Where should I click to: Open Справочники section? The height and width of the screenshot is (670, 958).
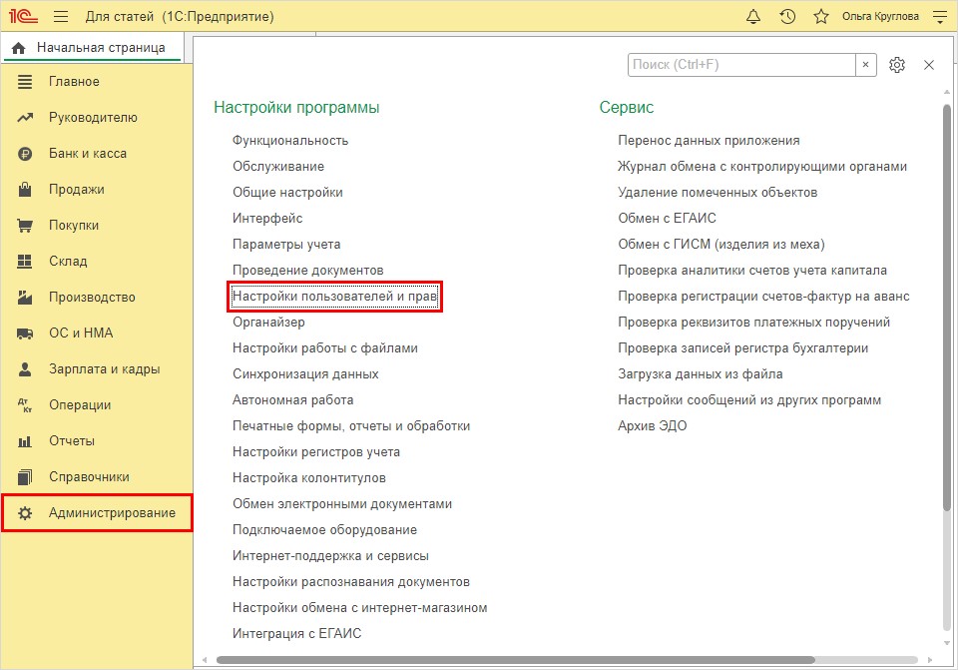click(x=89, y=477)
